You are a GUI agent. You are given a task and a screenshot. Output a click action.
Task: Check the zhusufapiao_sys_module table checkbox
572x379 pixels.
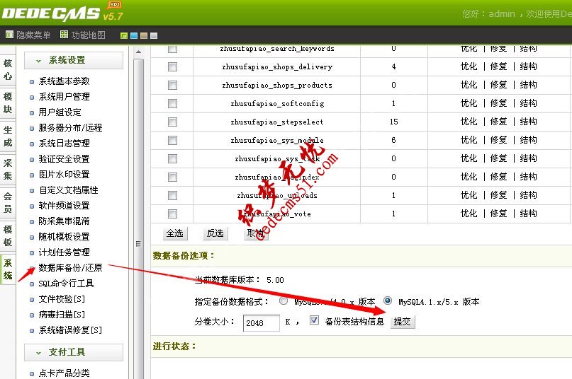coord(172,140)
